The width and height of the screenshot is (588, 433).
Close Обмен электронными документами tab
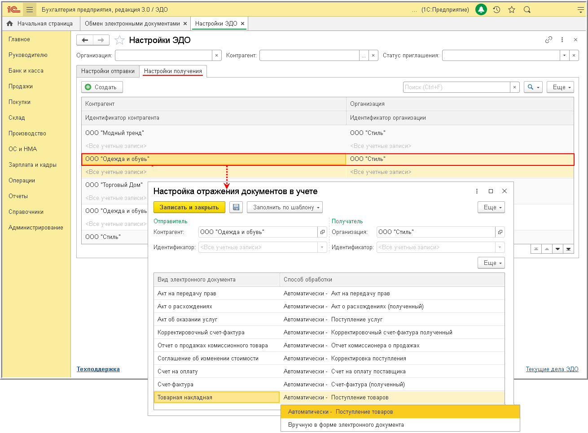[185, 24]
